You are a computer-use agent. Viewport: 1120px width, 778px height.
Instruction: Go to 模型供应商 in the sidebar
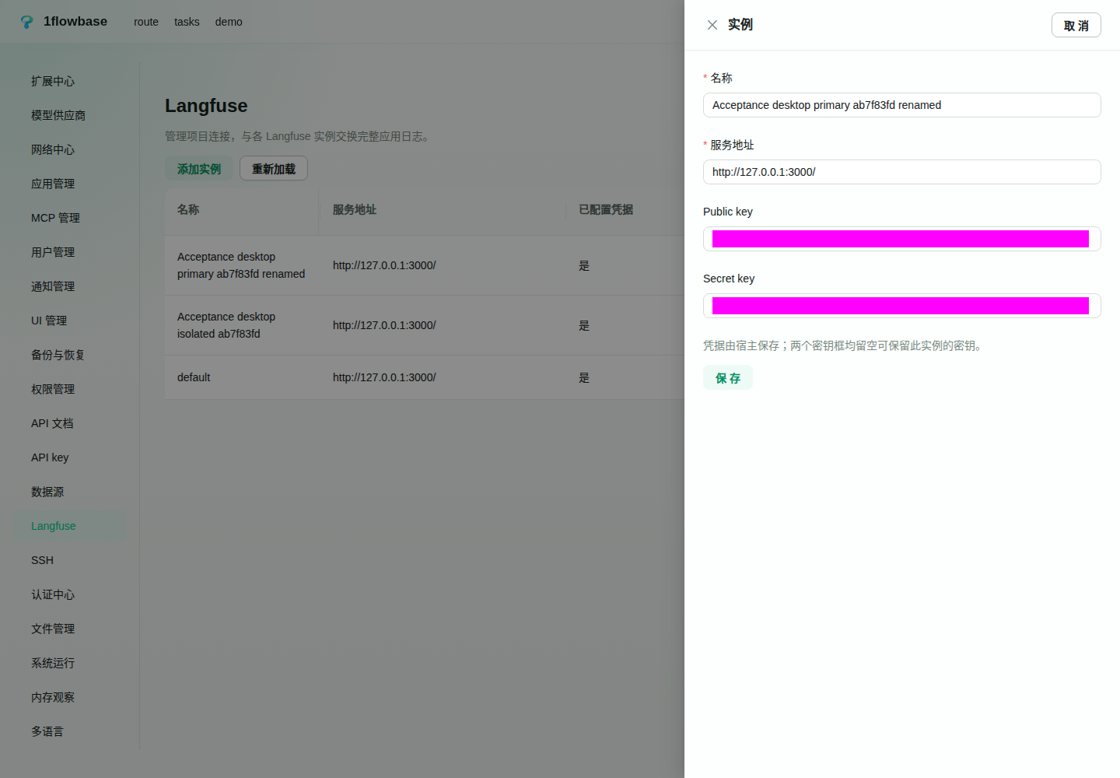click(70, 115)
